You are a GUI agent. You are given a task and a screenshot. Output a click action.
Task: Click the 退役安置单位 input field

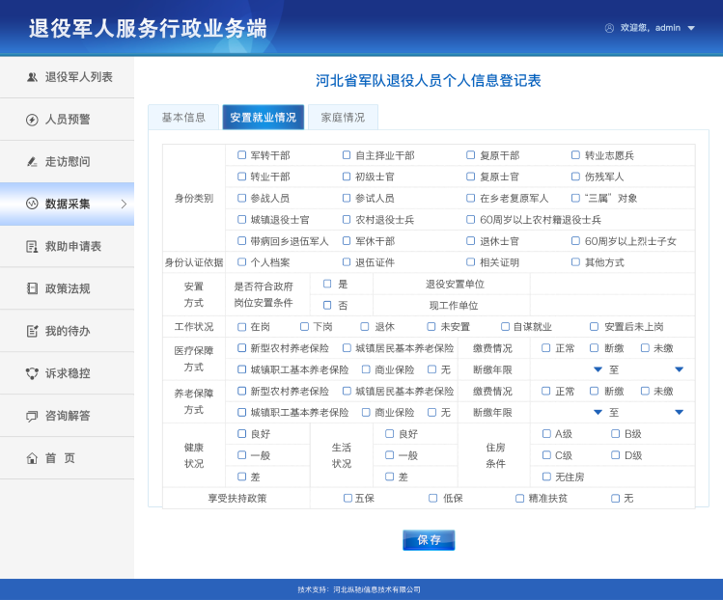tap(611, 284)
